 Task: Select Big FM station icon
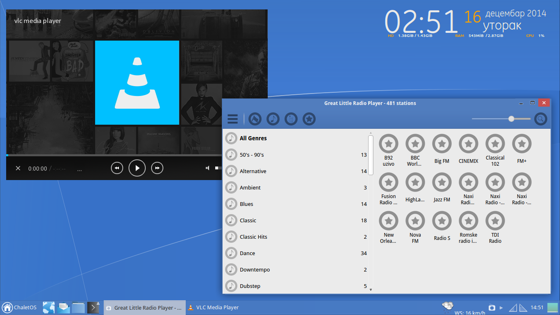(x=442, y=144)
